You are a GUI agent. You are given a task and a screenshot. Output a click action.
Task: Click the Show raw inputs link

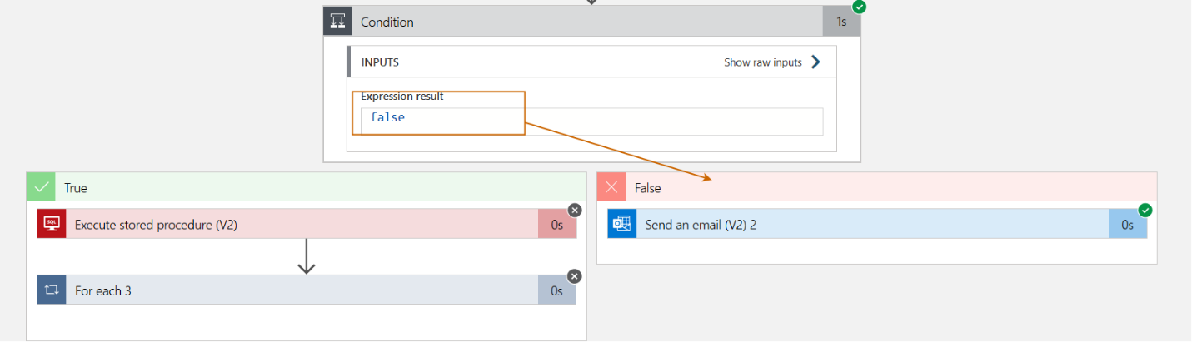coord(762,62)
